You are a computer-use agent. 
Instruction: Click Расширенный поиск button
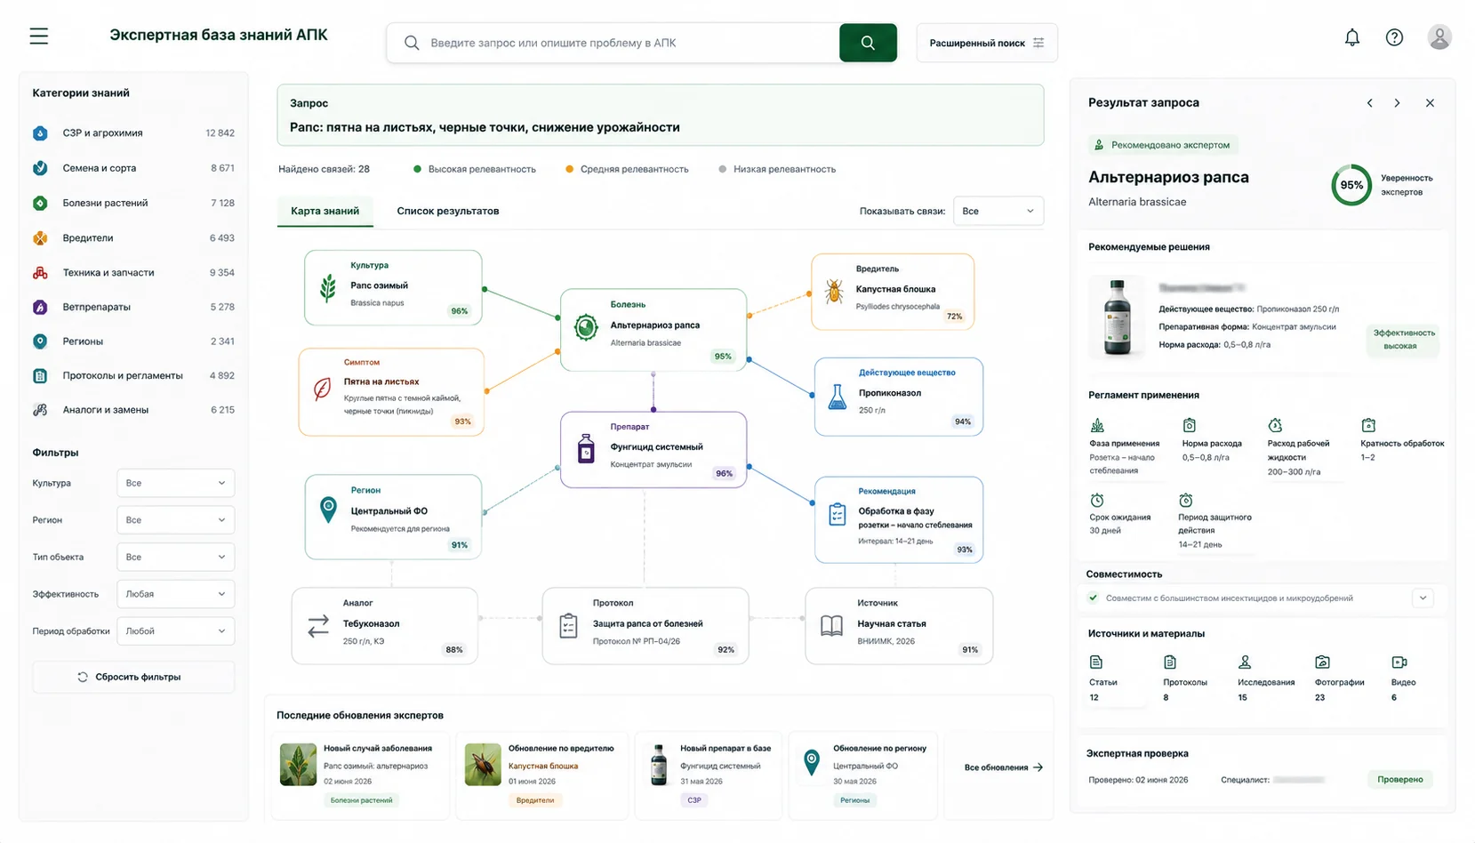(x=987, y=43)
